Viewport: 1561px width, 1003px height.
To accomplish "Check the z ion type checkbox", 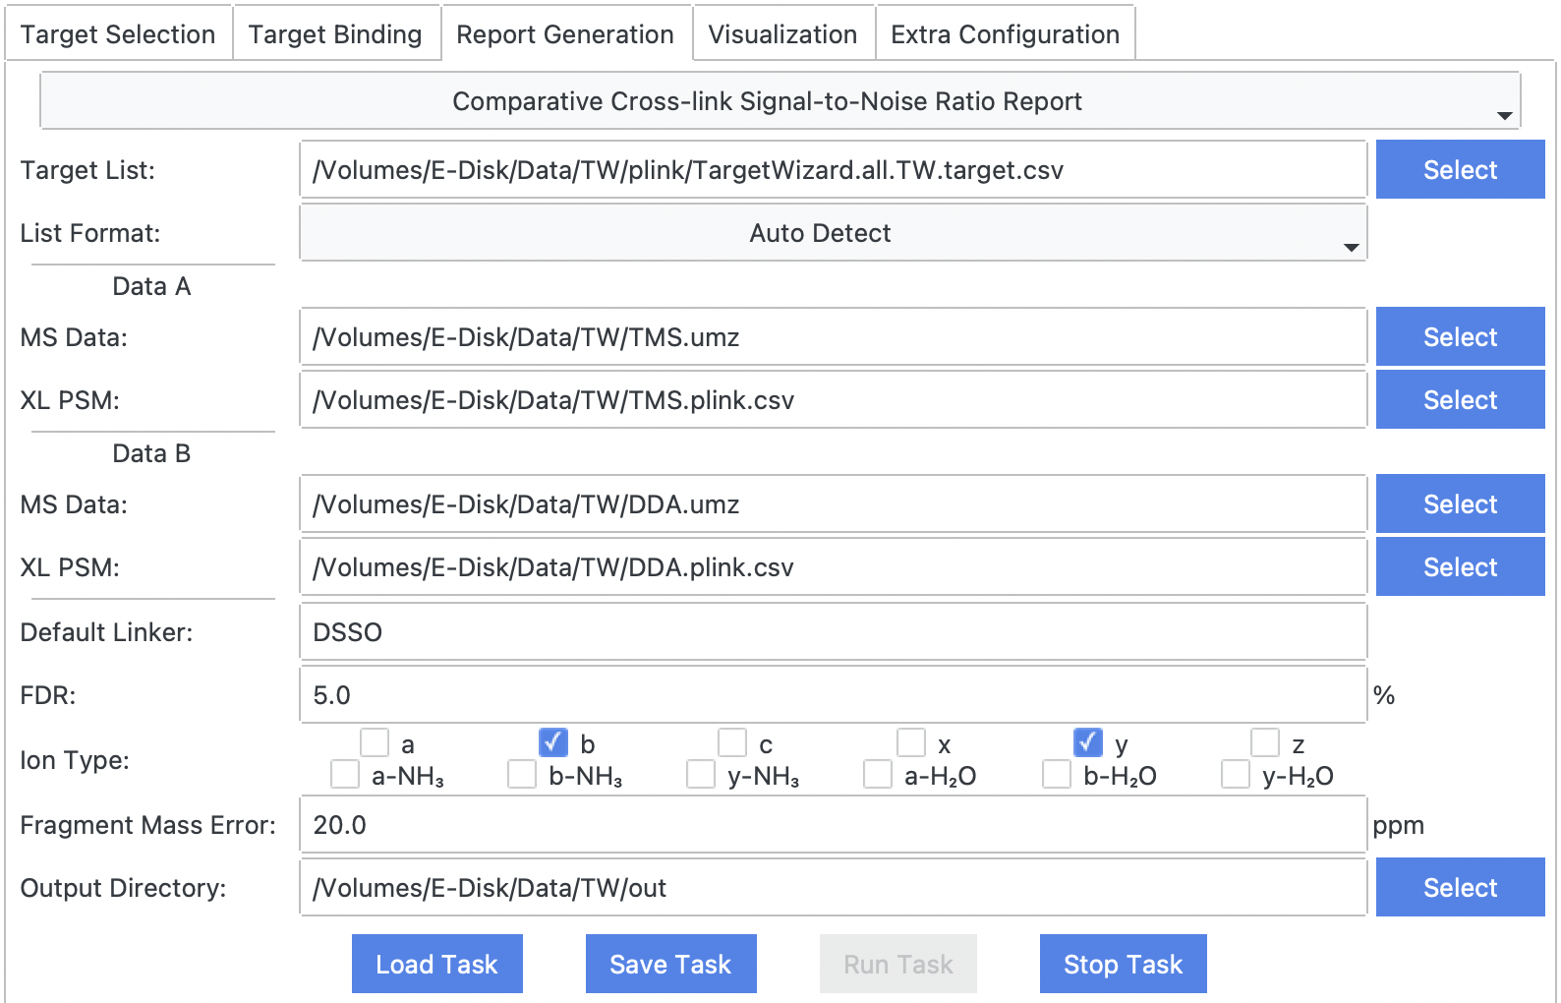I will click(x=1265, y=742).
